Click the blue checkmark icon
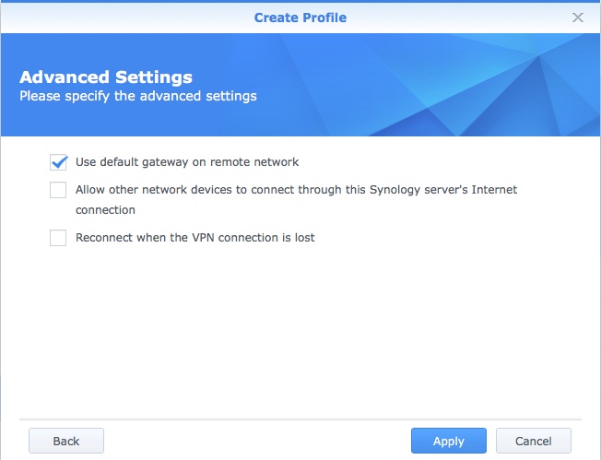601x460 pixels. [x=59, y=162]
